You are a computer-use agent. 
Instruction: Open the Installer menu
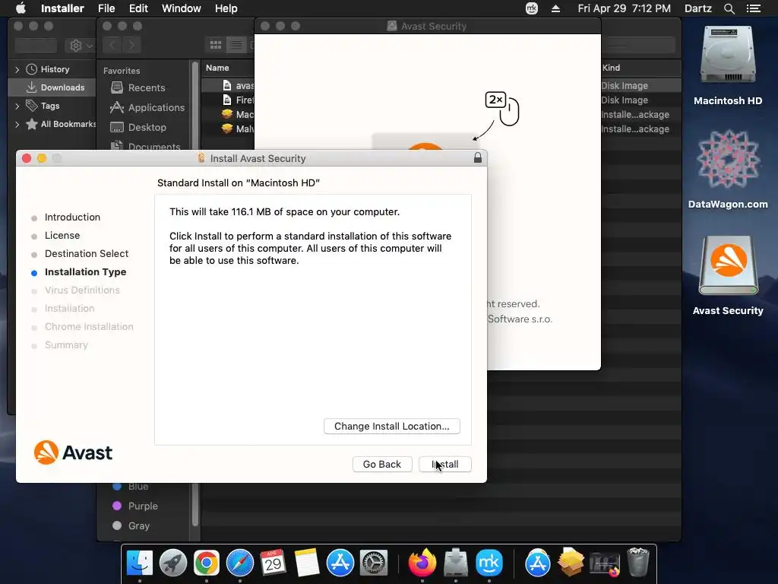click(62, 8)
